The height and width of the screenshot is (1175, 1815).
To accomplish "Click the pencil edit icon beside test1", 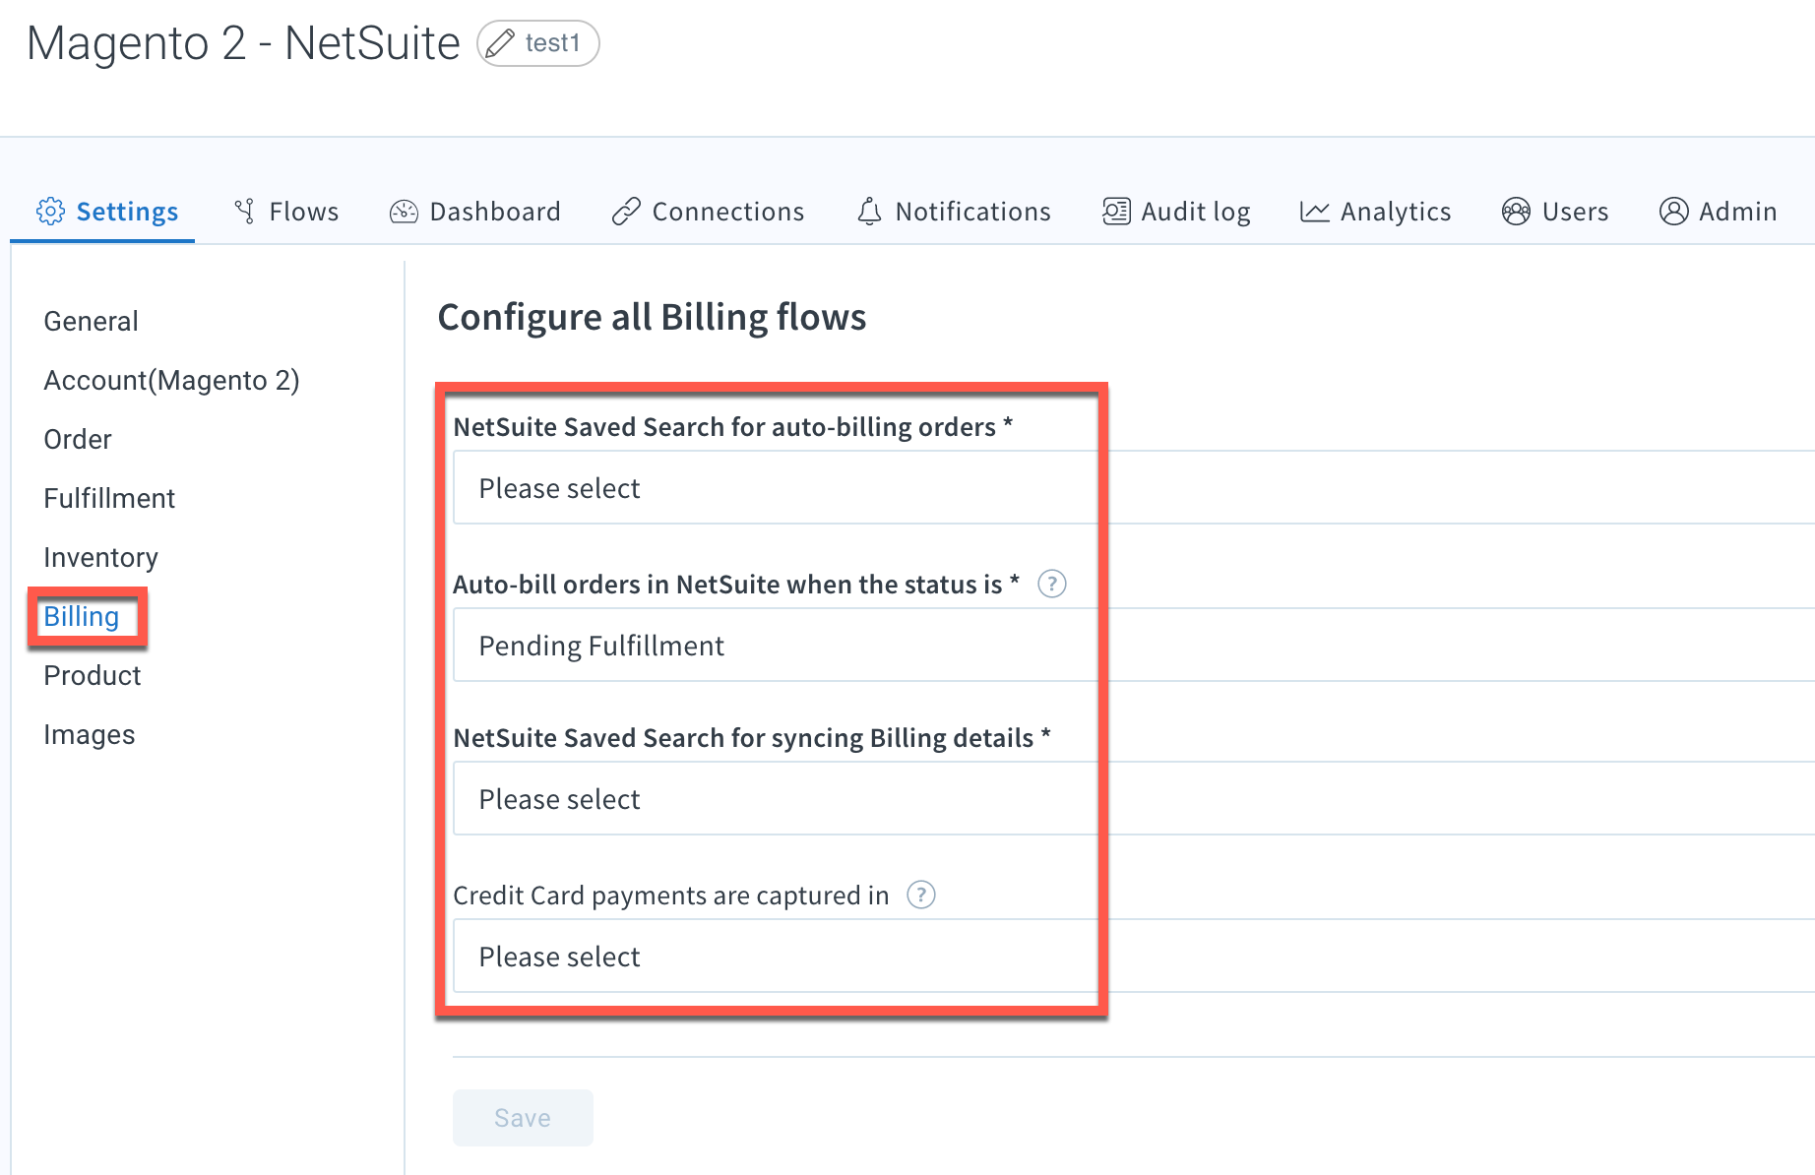I will [500, 43].
